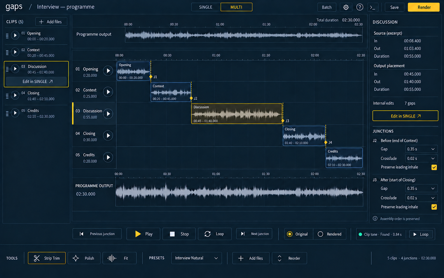Play track 03 Discussion in timeline
444x278 pixels.
coord(108,114)
